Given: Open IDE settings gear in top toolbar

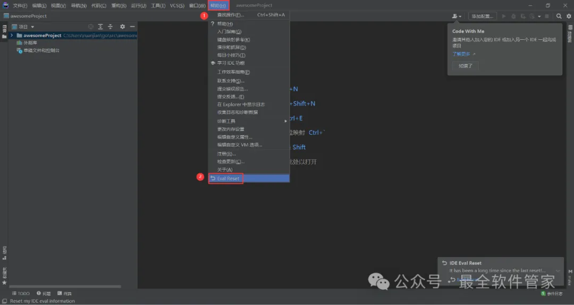Looking at the screenshot, I should pos(569,16).
